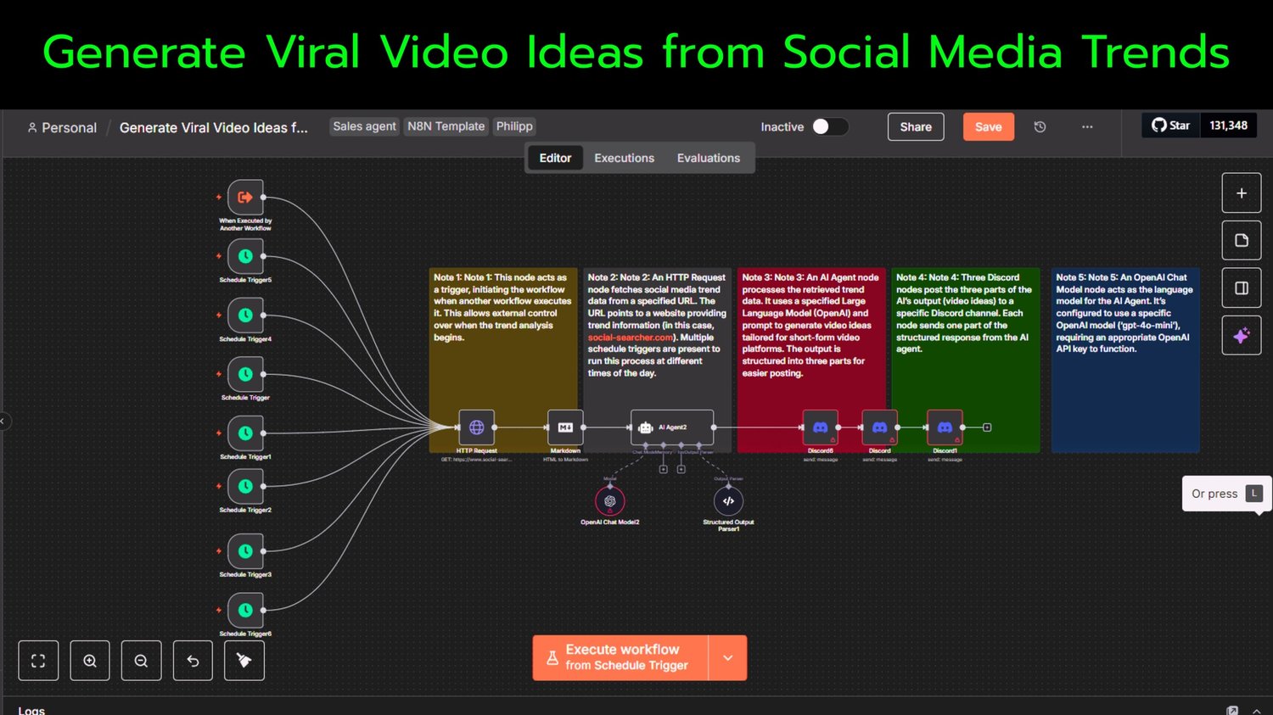Select the Discord6 node

(821, 427)
